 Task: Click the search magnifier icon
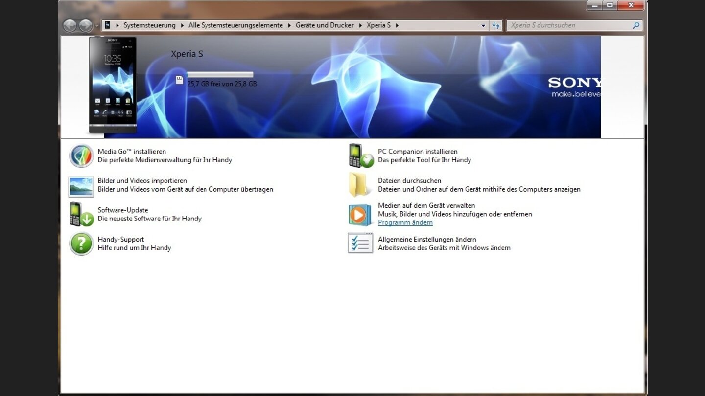pyautogui.click(x=636, y=25)
